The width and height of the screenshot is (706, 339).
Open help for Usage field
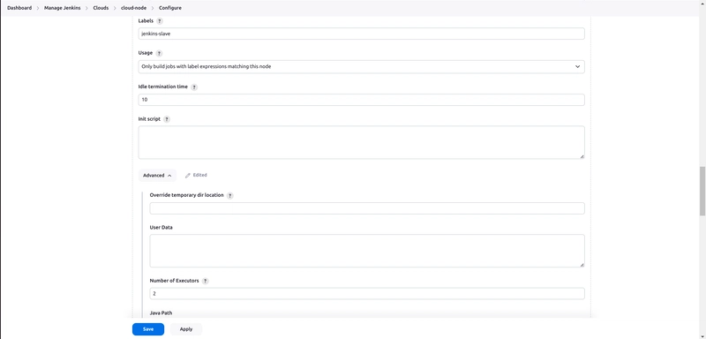pos(159,53)
